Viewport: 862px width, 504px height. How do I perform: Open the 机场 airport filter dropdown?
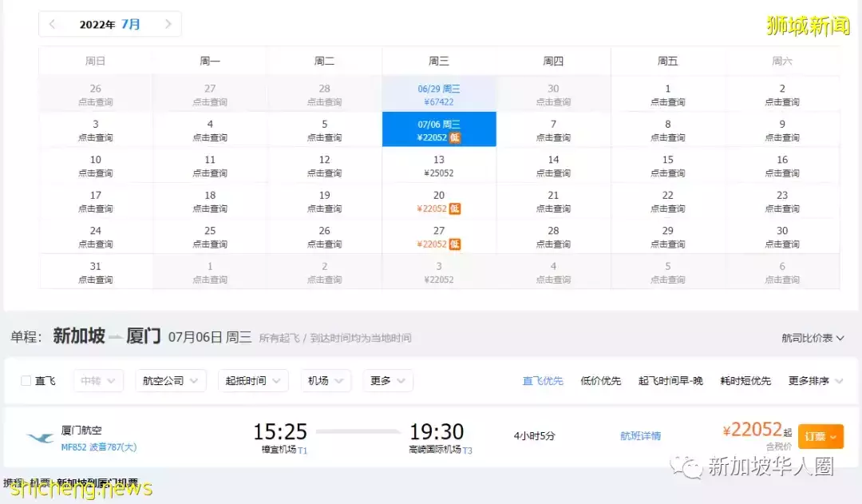[326, 381]
